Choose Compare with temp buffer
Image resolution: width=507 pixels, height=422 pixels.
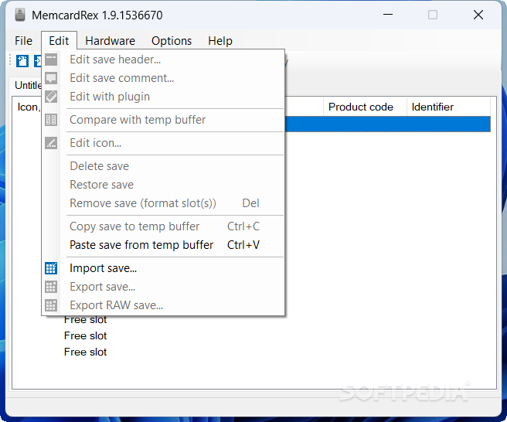point(163,120)
